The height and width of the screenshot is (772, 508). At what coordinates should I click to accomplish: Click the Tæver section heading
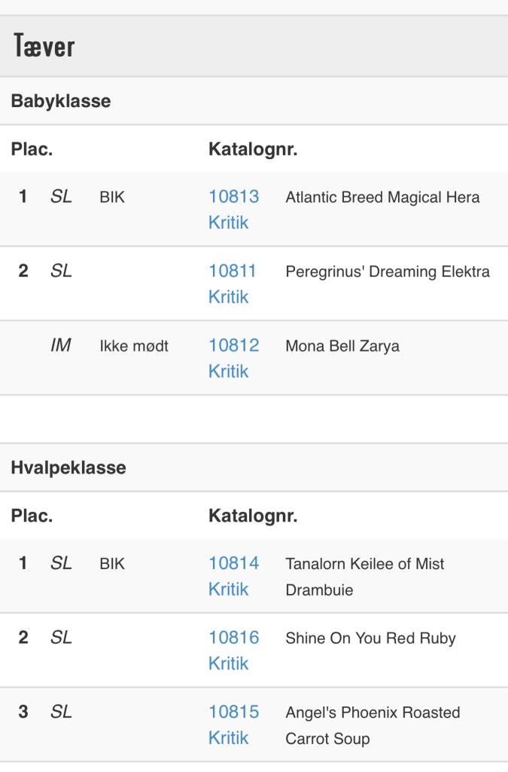[44, 47]
